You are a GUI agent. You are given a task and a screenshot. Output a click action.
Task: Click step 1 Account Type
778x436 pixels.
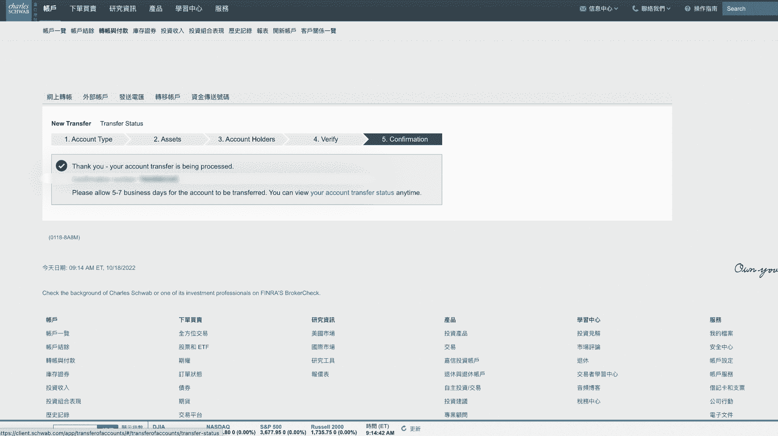coord(88,139)
